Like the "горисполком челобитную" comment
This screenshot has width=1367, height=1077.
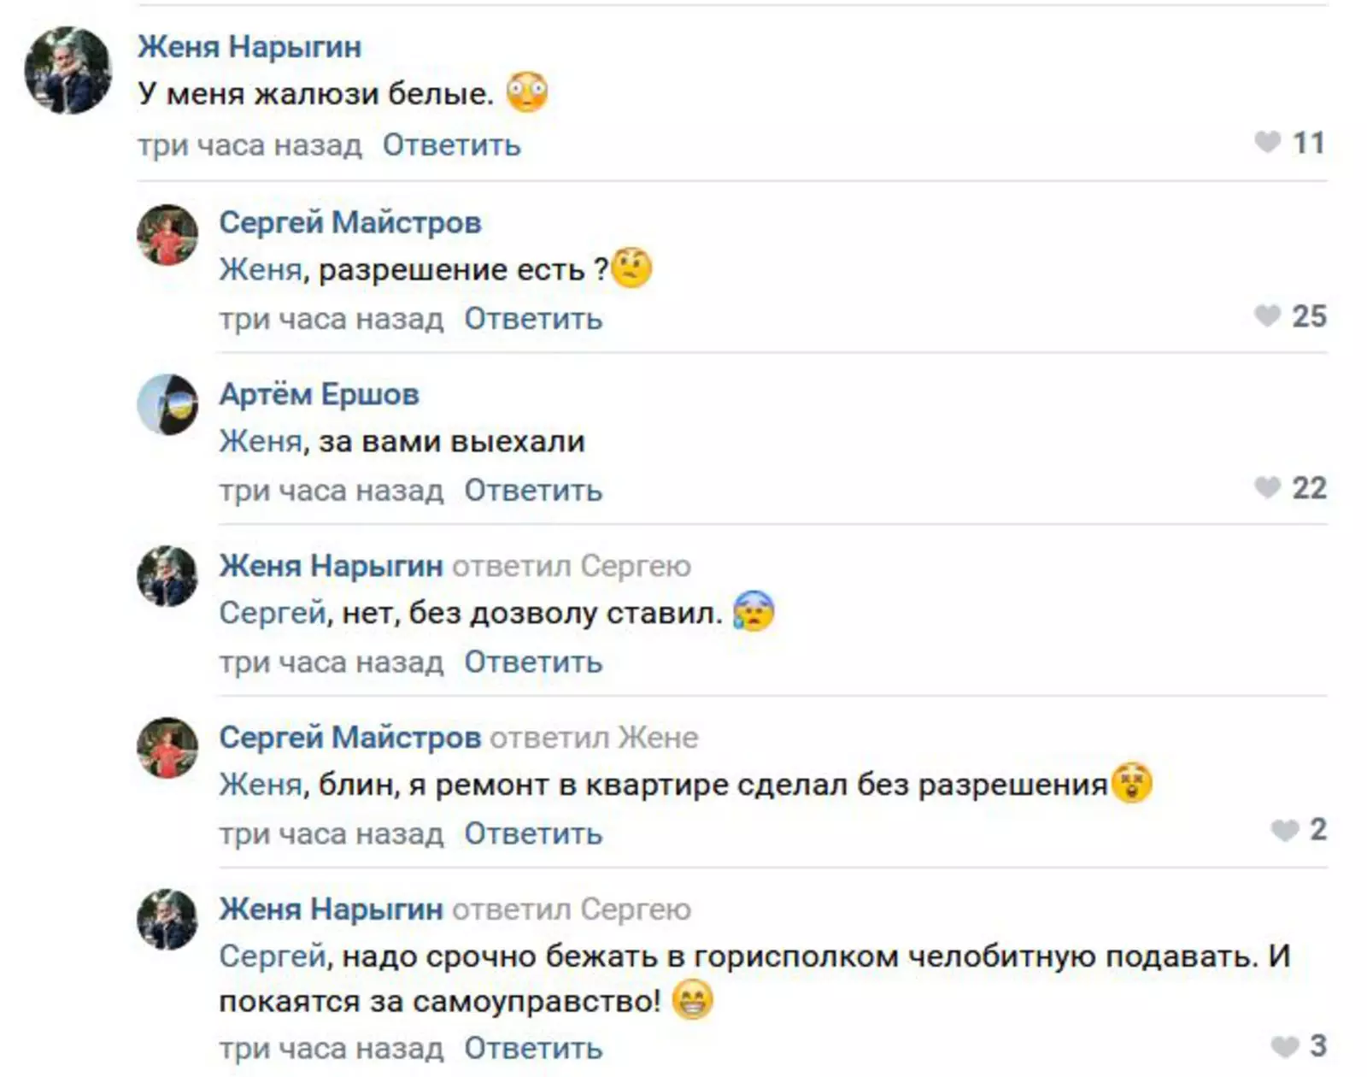[1284, 1045]
